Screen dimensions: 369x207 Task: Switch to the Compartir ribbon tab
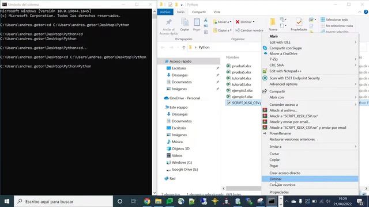point(199,12)
